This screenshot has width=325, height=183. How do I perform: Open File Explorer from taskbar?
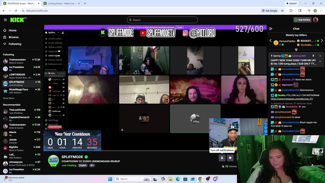point(170,179)
